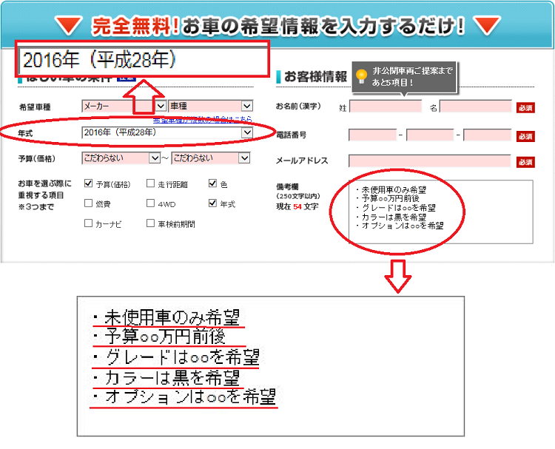The image size is (555, 449).
Task: Click the lightbulb icon in the tooltip
Action: (x=361, y=75)
